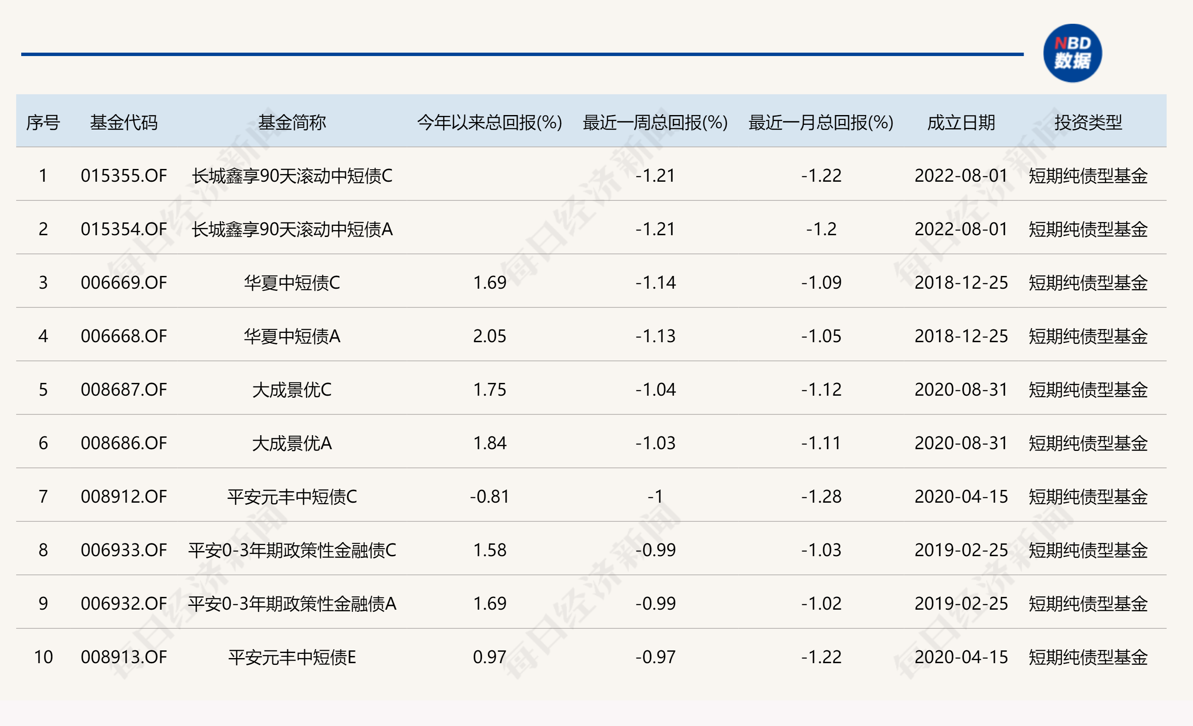
Task: Click year-to-date value -0.81
Action: coord(490,497)
